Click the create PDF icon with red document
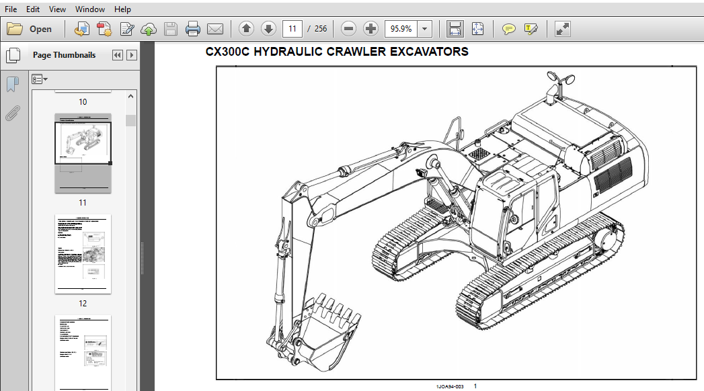The width and height of the screenshot is (704, 391). click(x=104, y=29)
